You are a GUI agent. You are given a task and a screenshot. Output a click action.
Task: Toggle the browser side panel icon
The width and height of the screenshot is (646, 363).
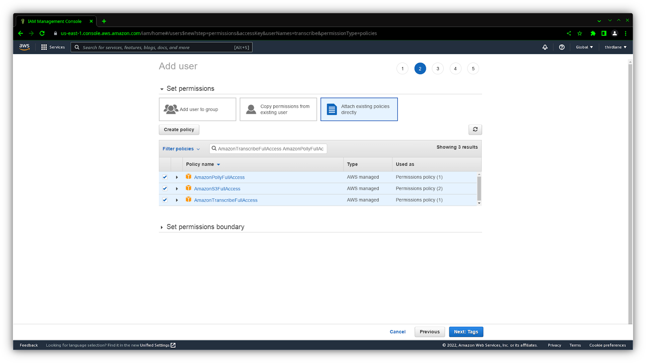click(604, 33)
